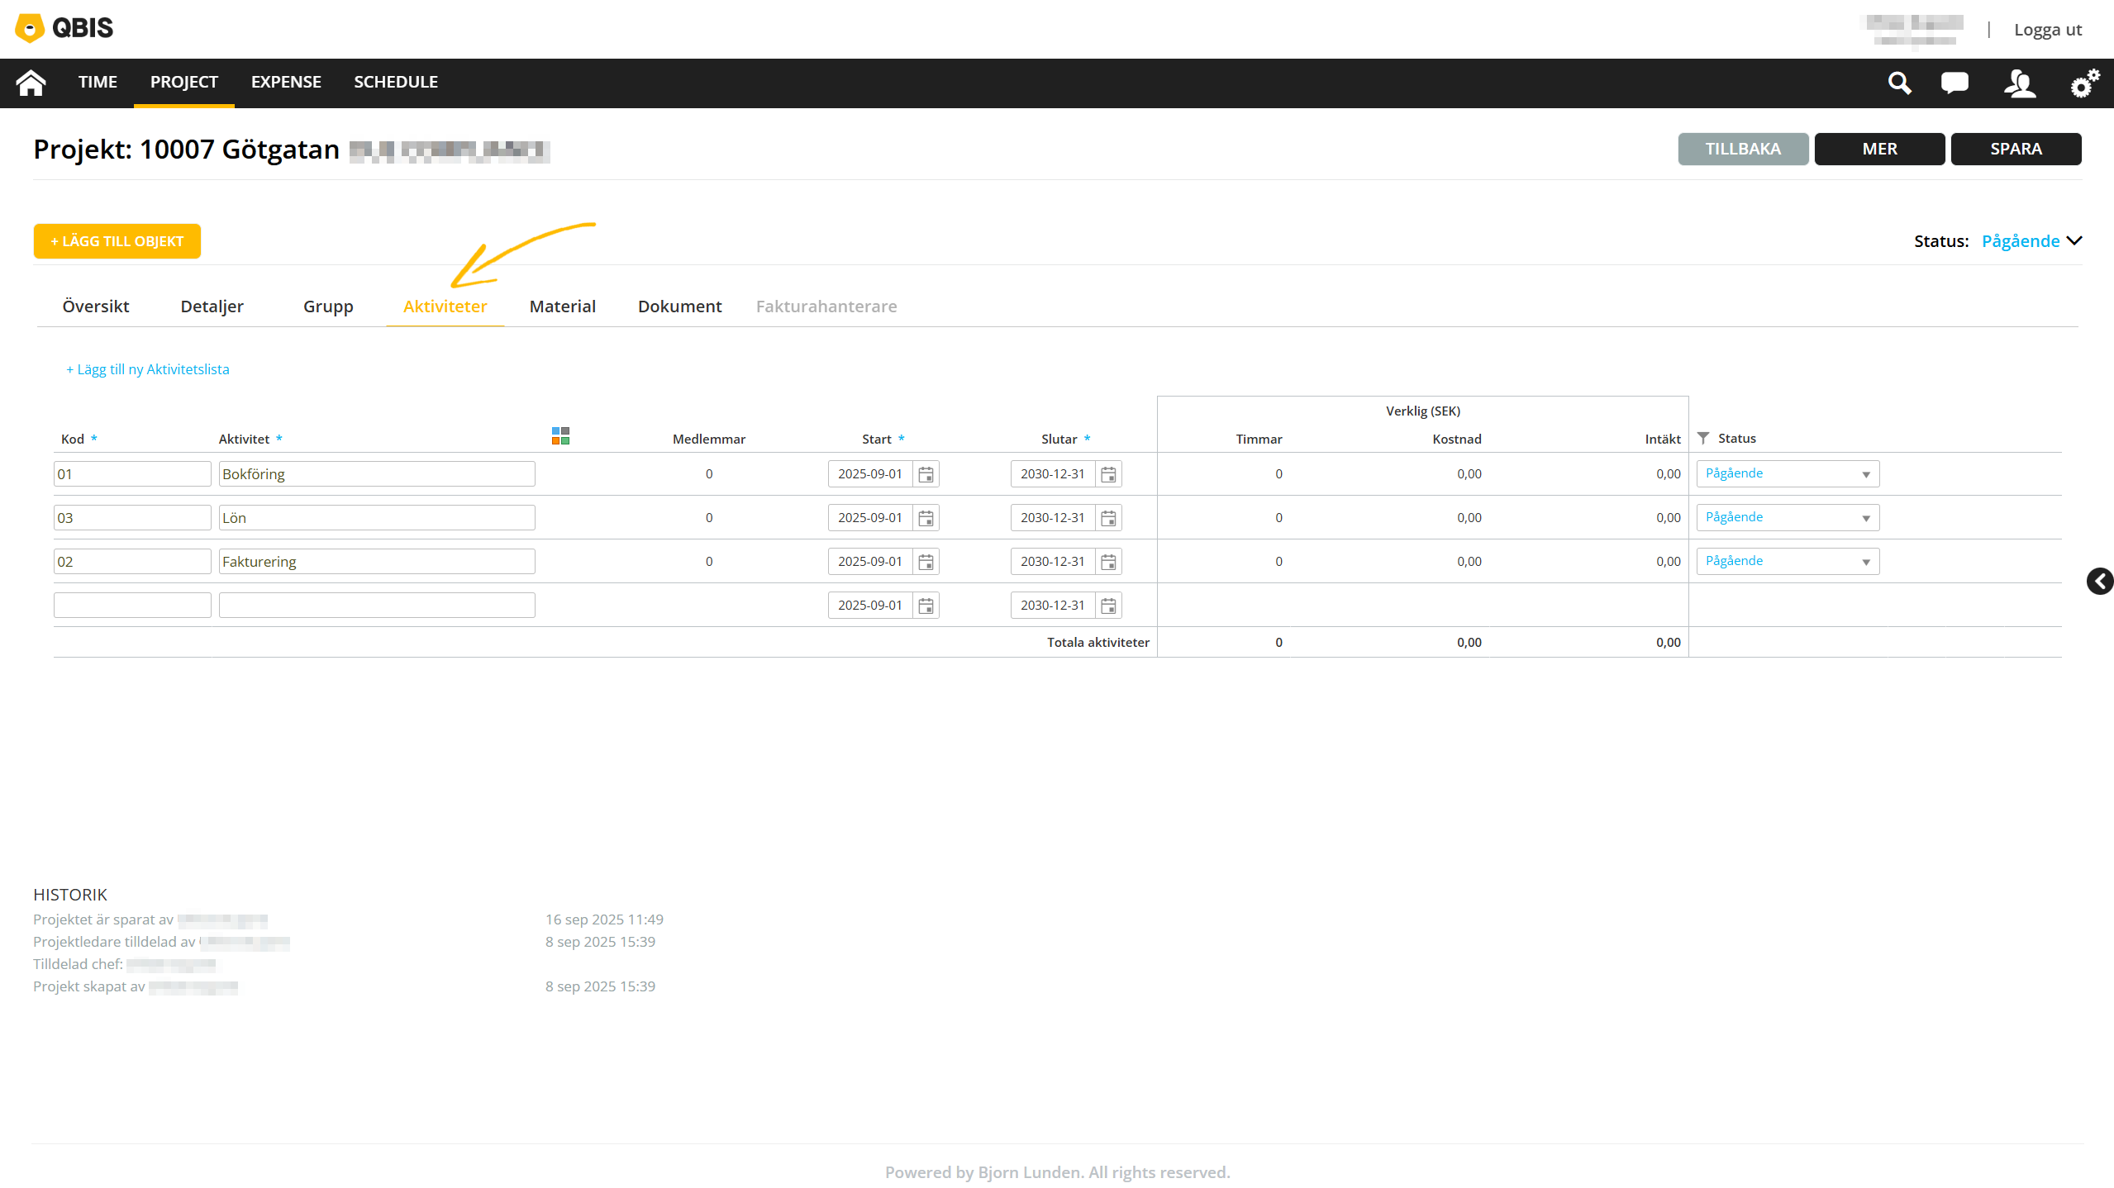Click the home icon in navigation bar
The image size is (2114, 1188).
31,83
